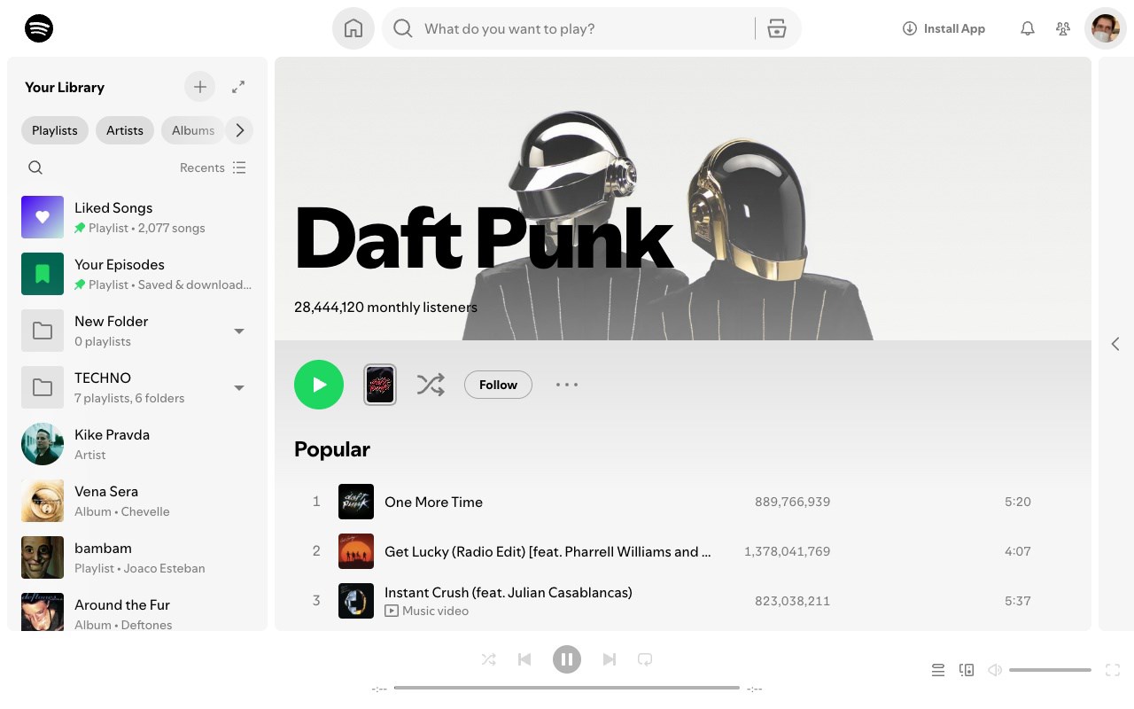
Task: Click Install App button
Action: (944, 28)
